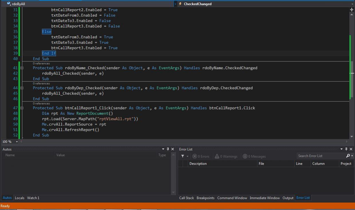Click the Error List filter funnel icon
This screenshot has width=355, height=210.
click(183, 156)
